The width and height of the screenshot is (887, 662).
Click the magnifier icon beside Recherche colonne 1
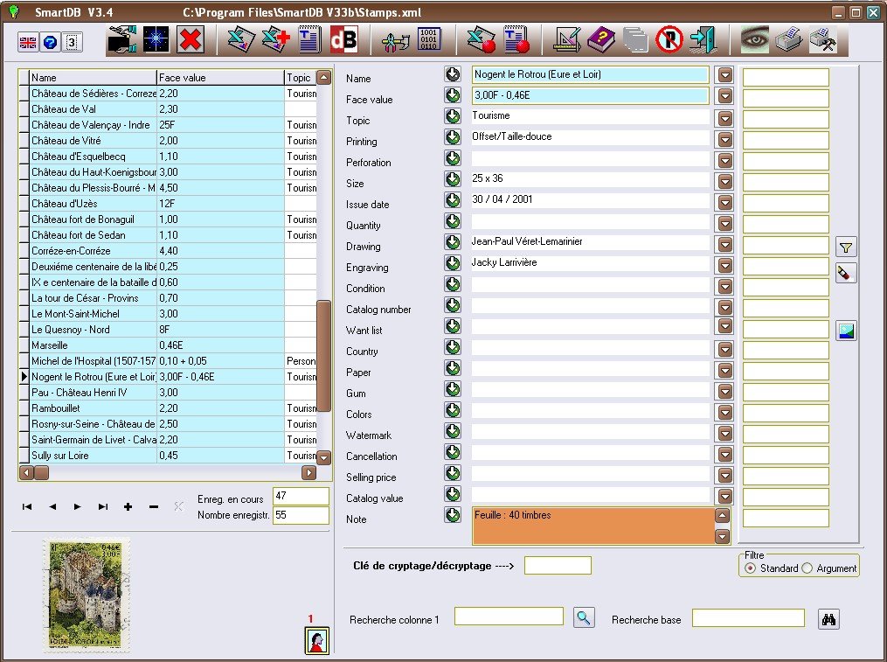coord(584,617)
